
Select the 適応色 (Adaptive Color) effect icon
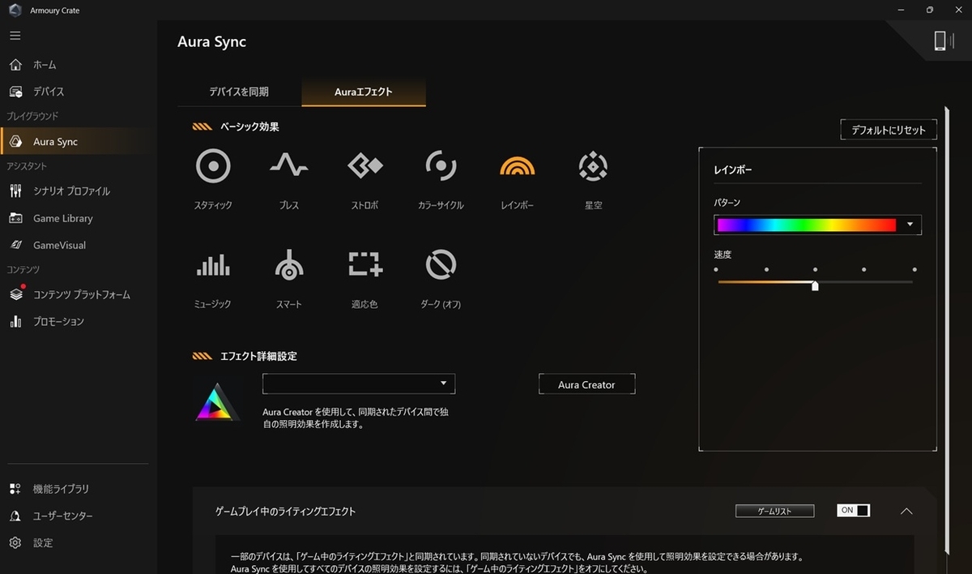[364, 264]
